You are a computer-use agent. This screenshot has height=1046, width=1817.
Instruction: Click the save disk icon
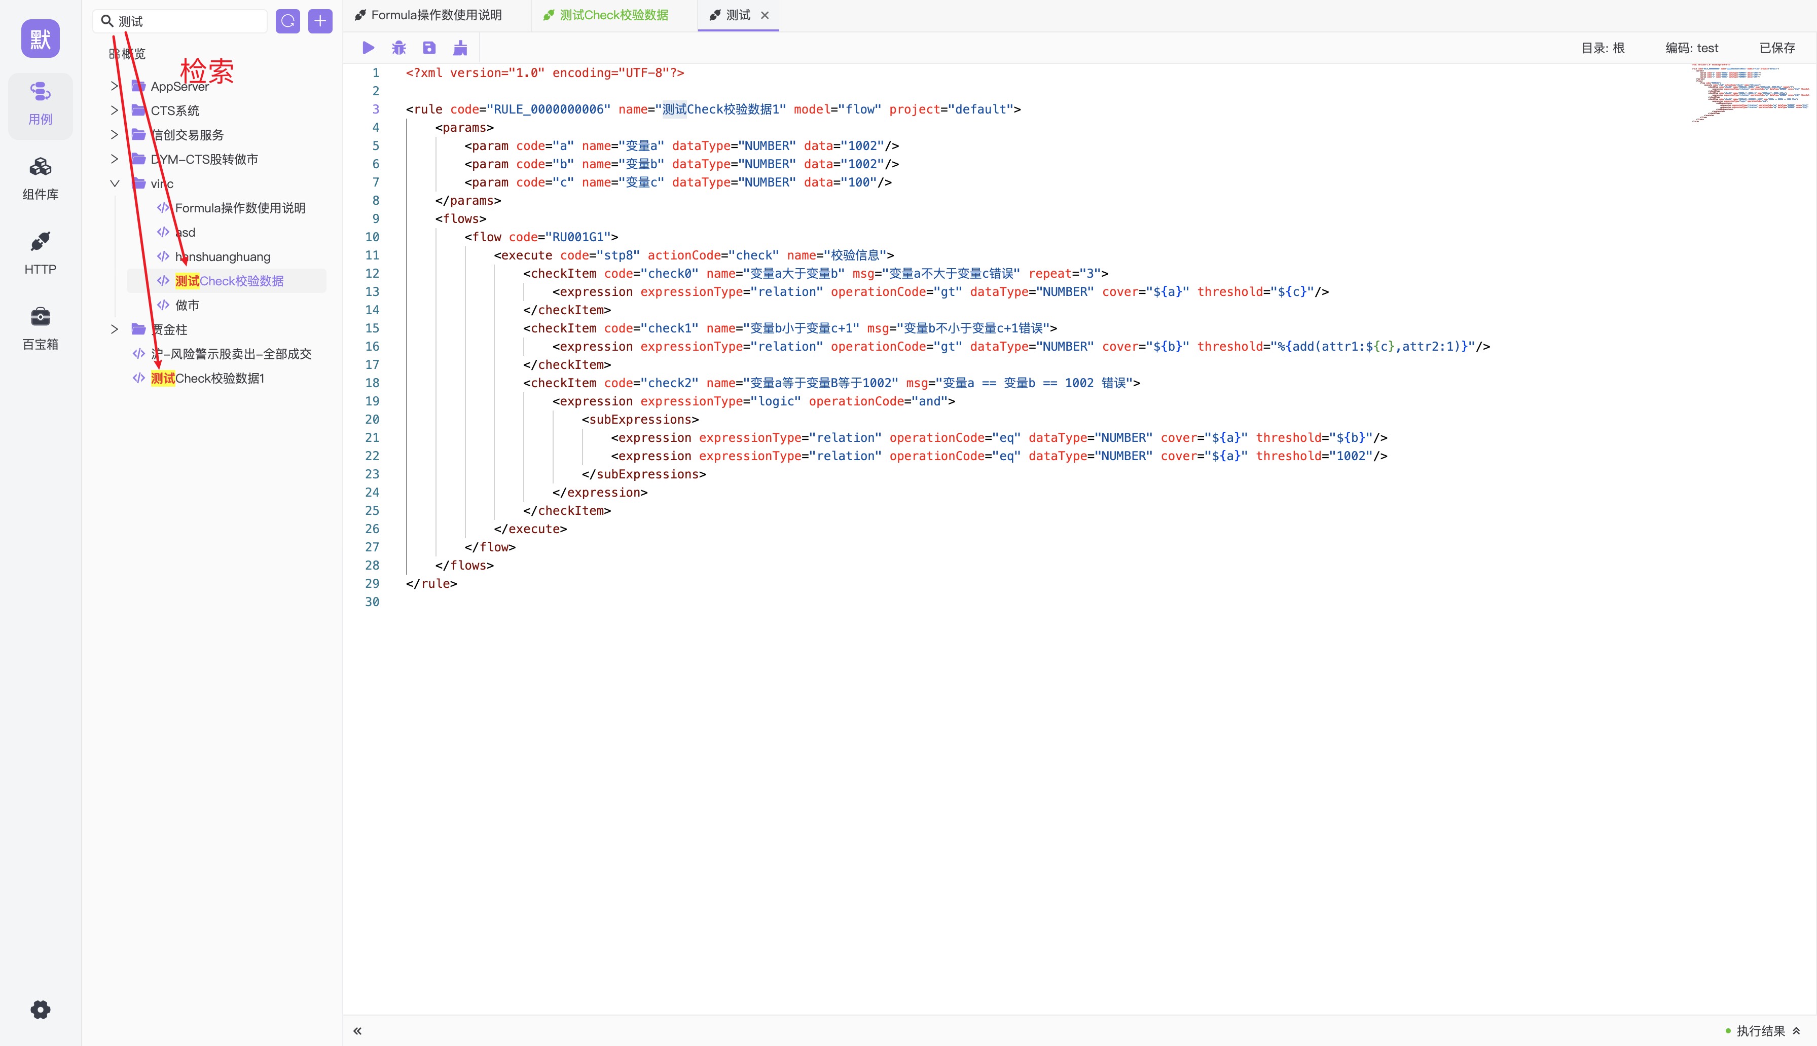click(429, 48)
